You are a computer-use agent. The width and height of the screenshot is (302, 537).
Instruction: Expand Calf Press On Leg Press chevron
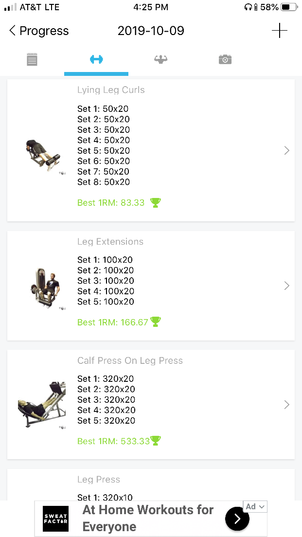[x=286, y=405]
